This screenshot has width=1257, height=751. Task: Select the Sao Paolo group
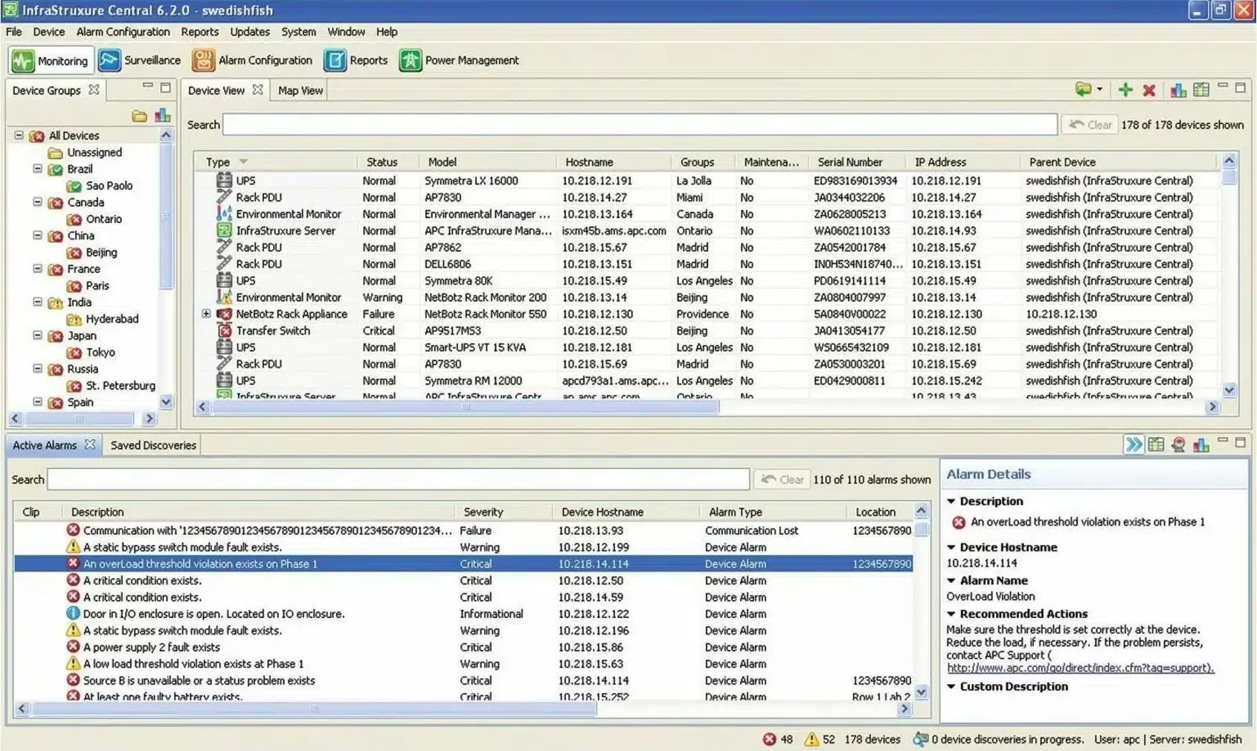tap(109, 186)
